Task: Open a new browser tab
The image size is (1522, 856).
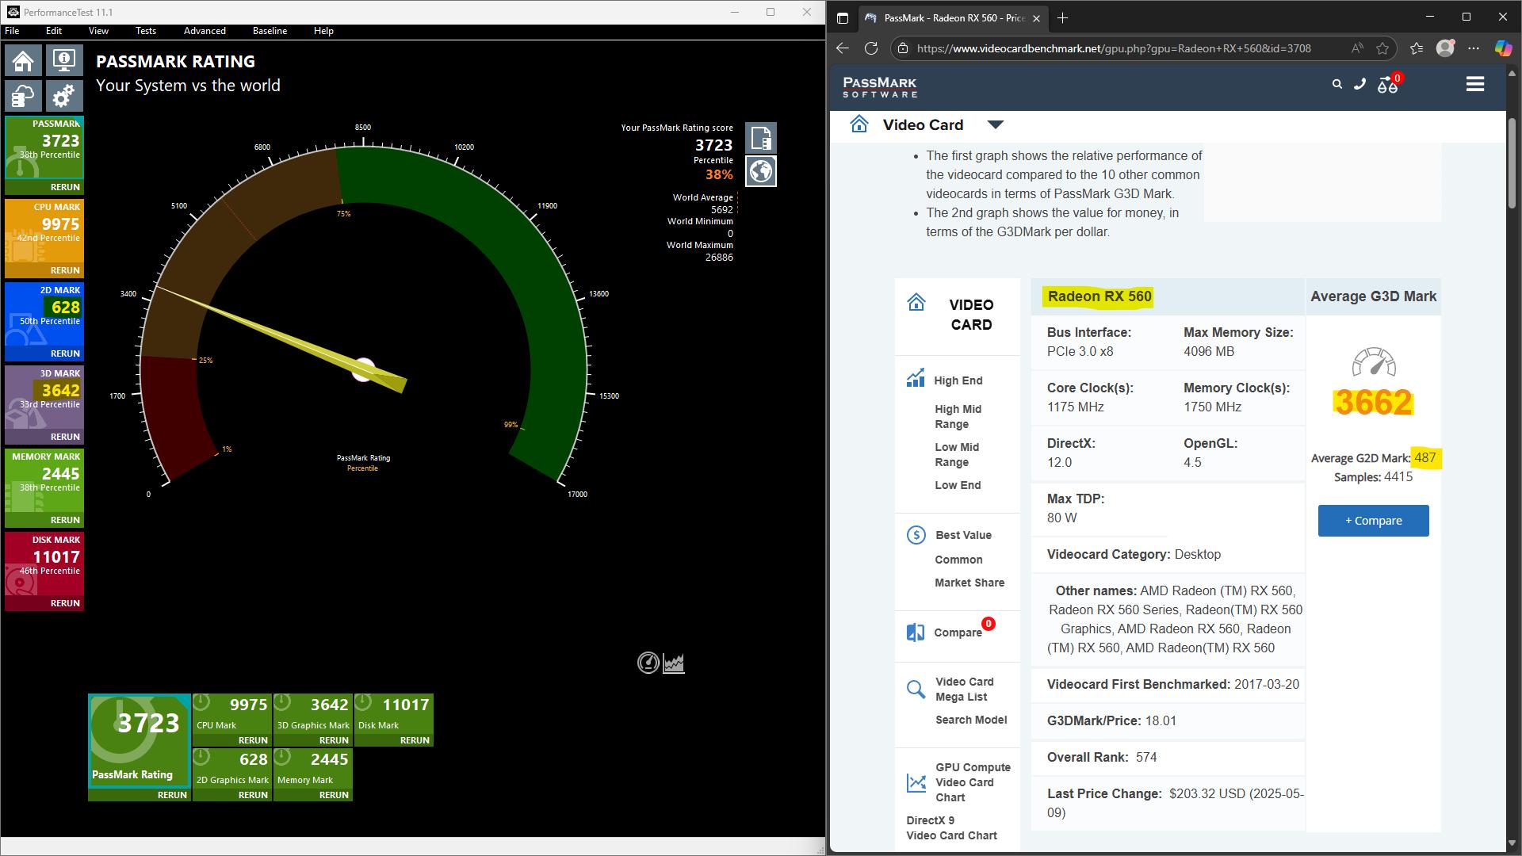Action: coord(1062,17)
